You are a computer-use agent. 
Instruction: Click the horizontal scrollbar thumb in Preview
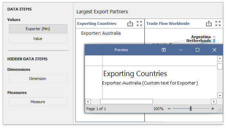pyautogui.click(x=126, y=101)
